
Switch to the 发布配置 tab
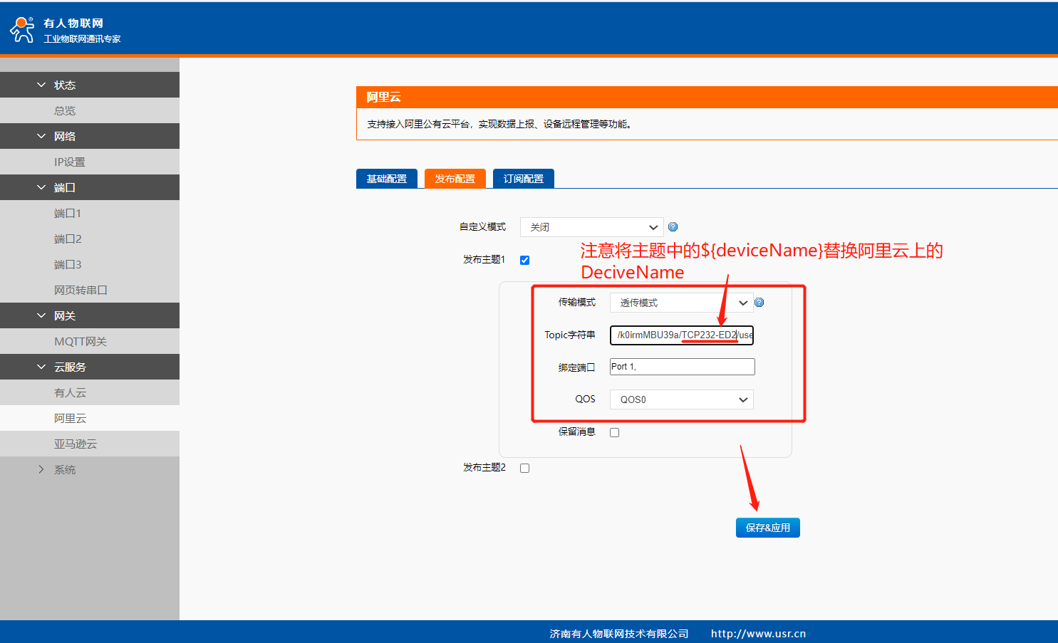[x=455, y=179]
